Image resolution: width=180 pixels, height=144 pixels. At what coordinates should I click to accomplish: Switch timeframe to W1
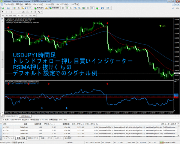pyautogui.click(x=30, y=16)
